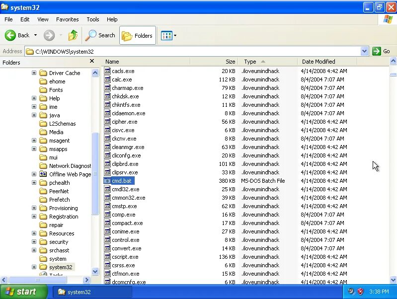Open the File menu
This screenshot has width=397, height=299.
point(8,19)
